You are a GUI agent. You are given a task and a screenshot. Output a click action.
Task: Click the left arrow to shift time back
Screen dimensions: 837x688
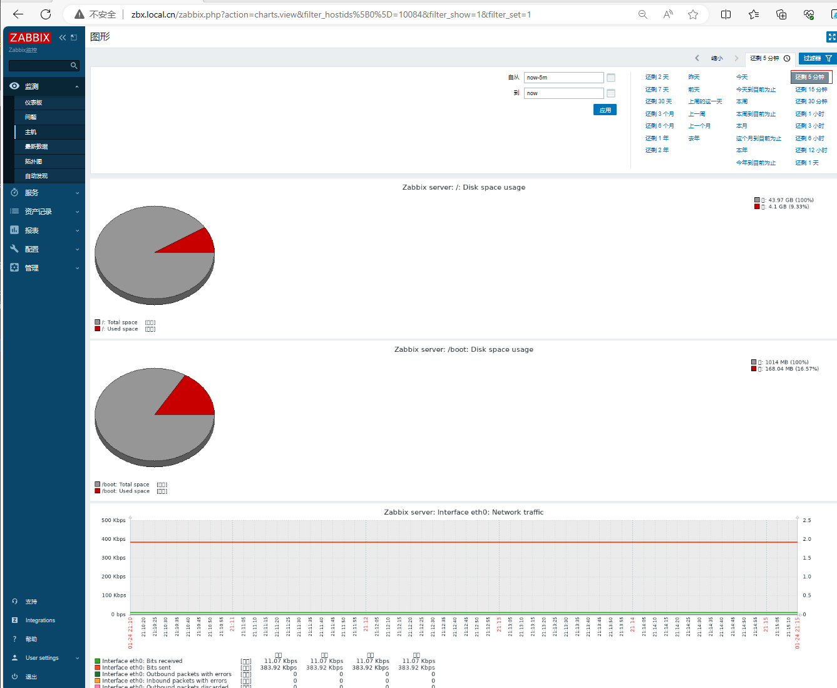tap(697, 58)
